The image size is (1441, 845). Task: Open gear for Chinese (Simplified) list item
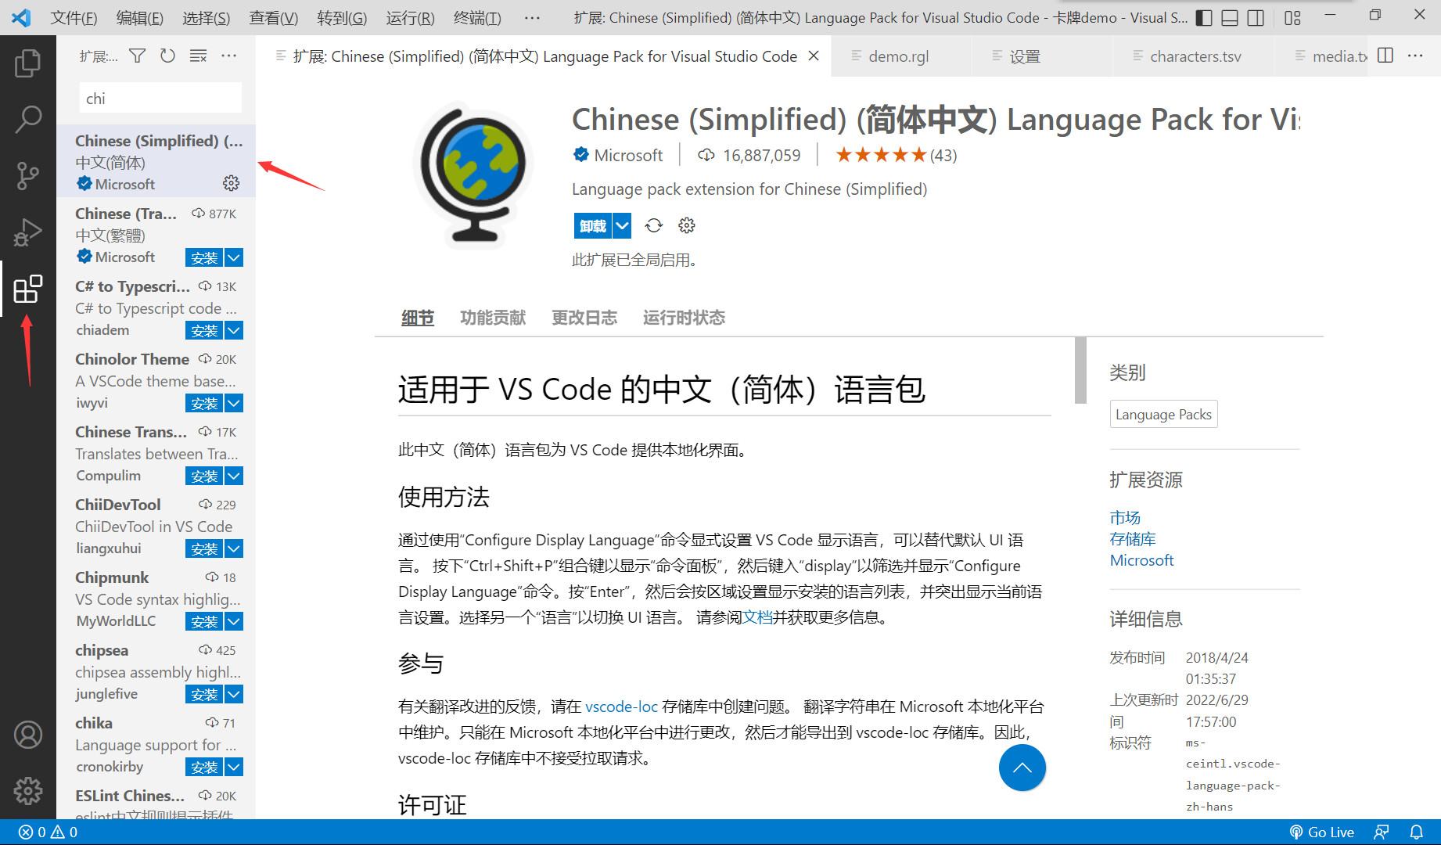(x=231, y=183)
